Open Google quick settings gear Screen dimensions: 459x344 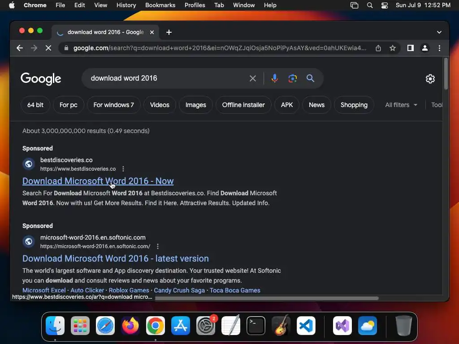(430, 79)
